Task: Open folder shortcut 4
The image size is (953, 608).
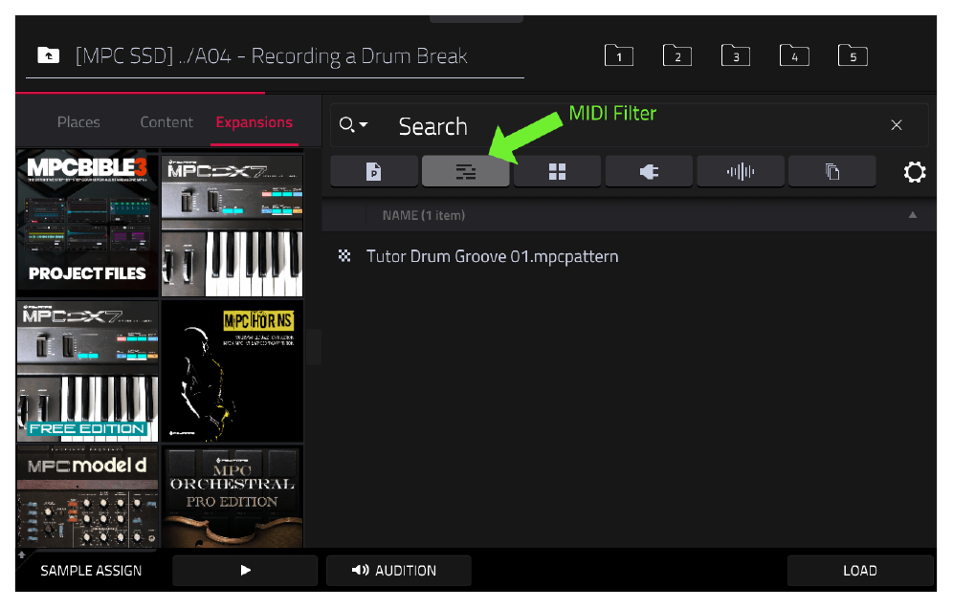Action: pos(794,55)
